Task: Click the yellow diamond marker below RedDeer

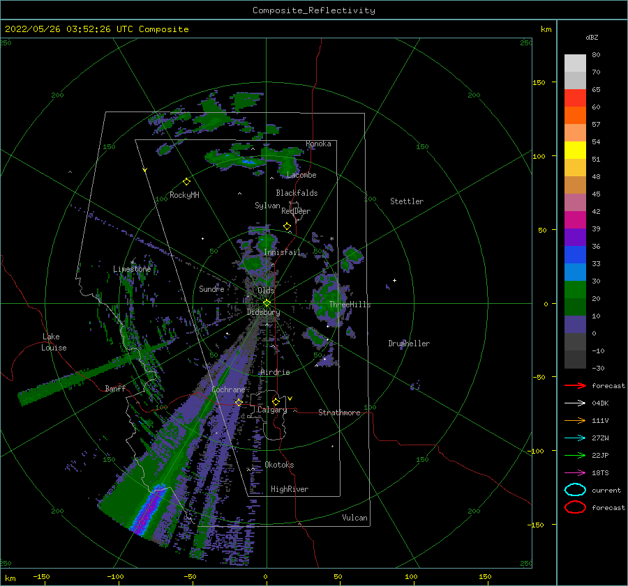Action: pos(287,226)
